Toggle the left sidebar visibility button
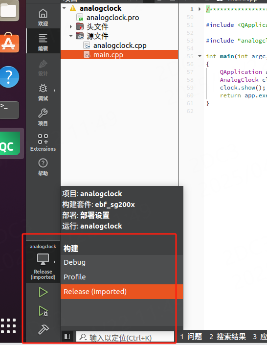The image size is (267, 345). [x=67, y=336]
